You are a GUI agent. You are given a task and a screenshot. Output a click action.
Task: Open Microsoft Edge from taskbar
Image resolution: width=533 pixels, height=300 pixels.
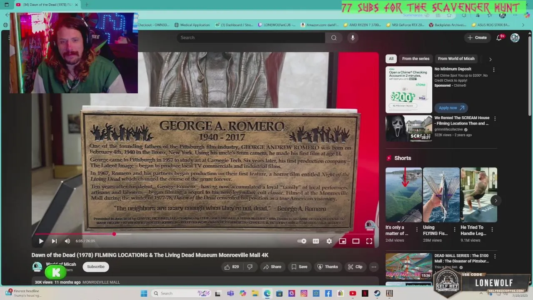[x=267, y=293]
